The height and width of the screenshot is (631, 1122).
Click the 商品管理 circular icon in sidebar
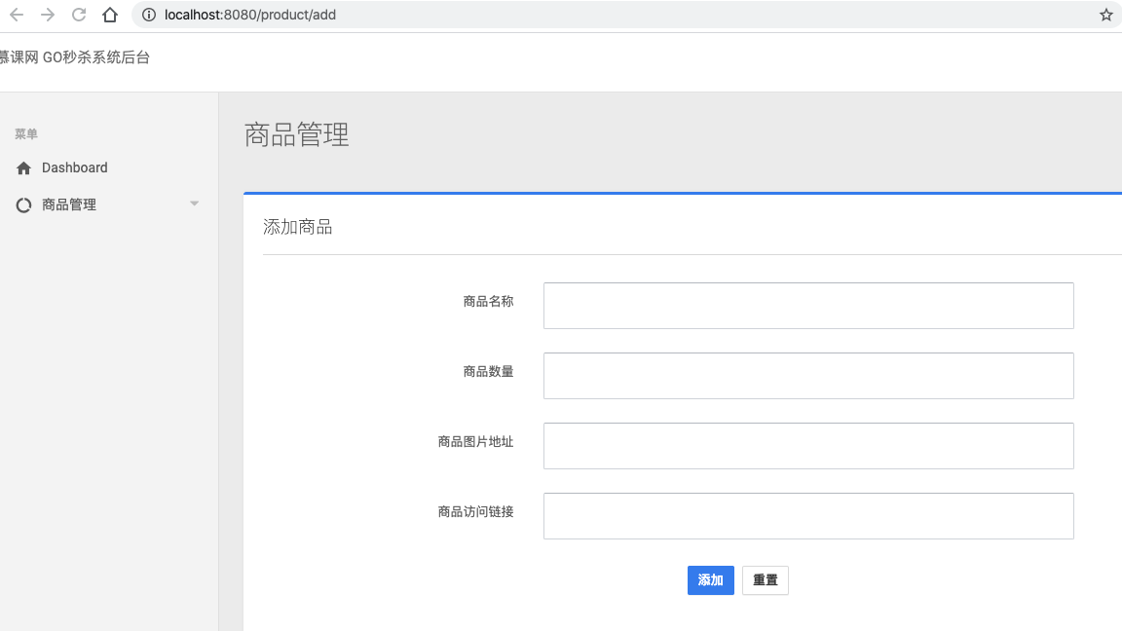click(x=22, y=204)
